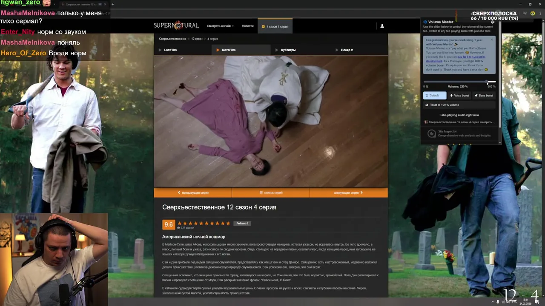Toggle the checkbox next to 1 сезон 1 серия
The width and height of the screenshot is (545, 306).
tap(263, 26)
